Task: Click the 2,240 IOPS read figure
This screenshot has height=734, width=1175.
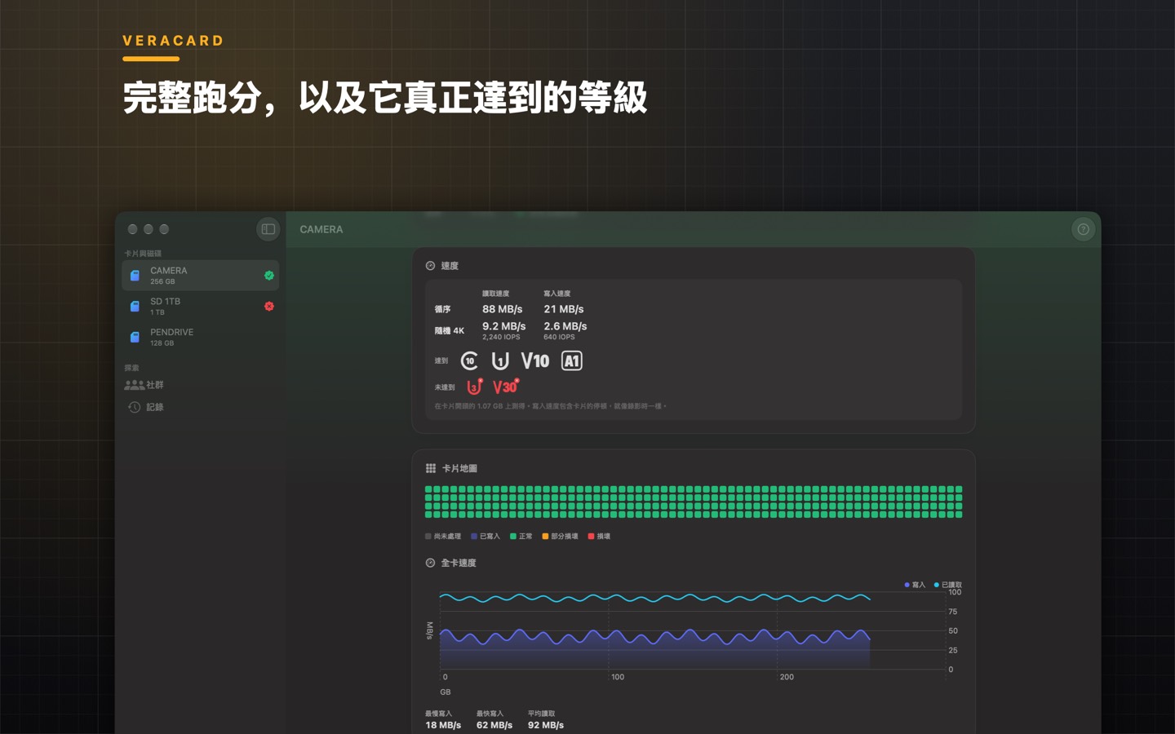Action: (x=501, y=337)
